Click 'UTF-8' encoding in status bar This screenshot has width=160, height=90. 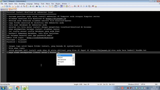[143, 84]
